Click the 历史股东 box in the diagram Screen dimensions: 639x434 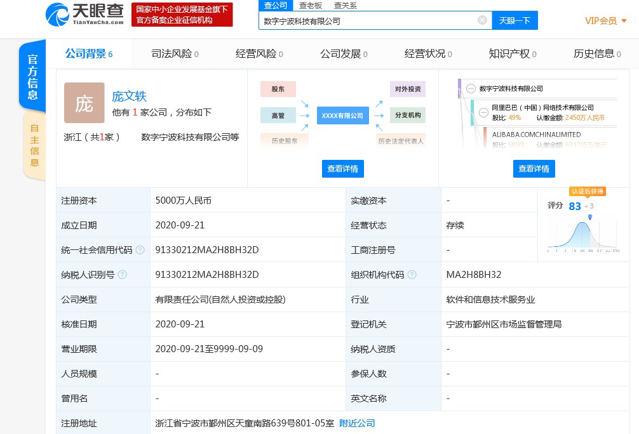(285, 141)
